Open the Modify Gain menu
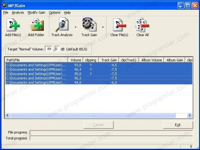The height and width of the screenshot is (150, 200). 36,13
